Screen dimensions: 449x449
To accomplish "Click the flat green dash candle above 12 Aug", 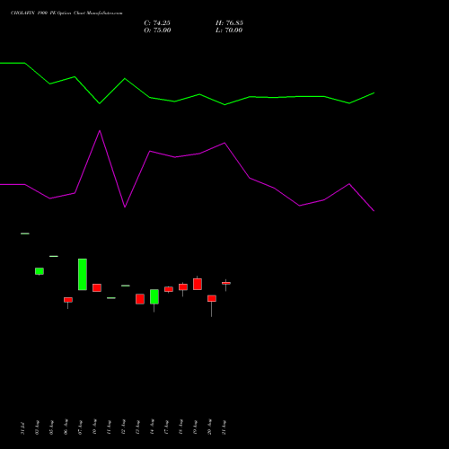I will pos(126,286).
